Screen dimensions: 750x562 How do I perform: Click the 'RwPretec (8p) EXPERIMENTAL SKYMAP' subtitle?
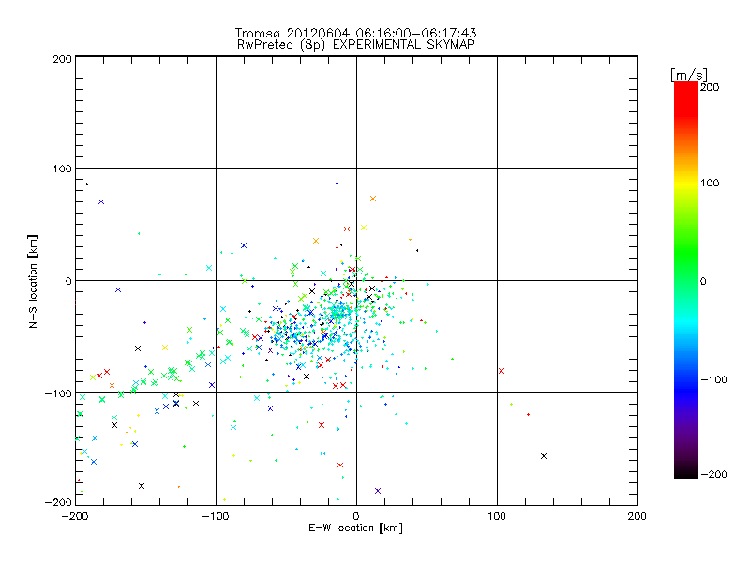(x=356, y=45)
